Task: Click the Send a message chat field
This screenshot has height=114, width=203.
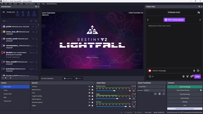Action: [172, 71]
